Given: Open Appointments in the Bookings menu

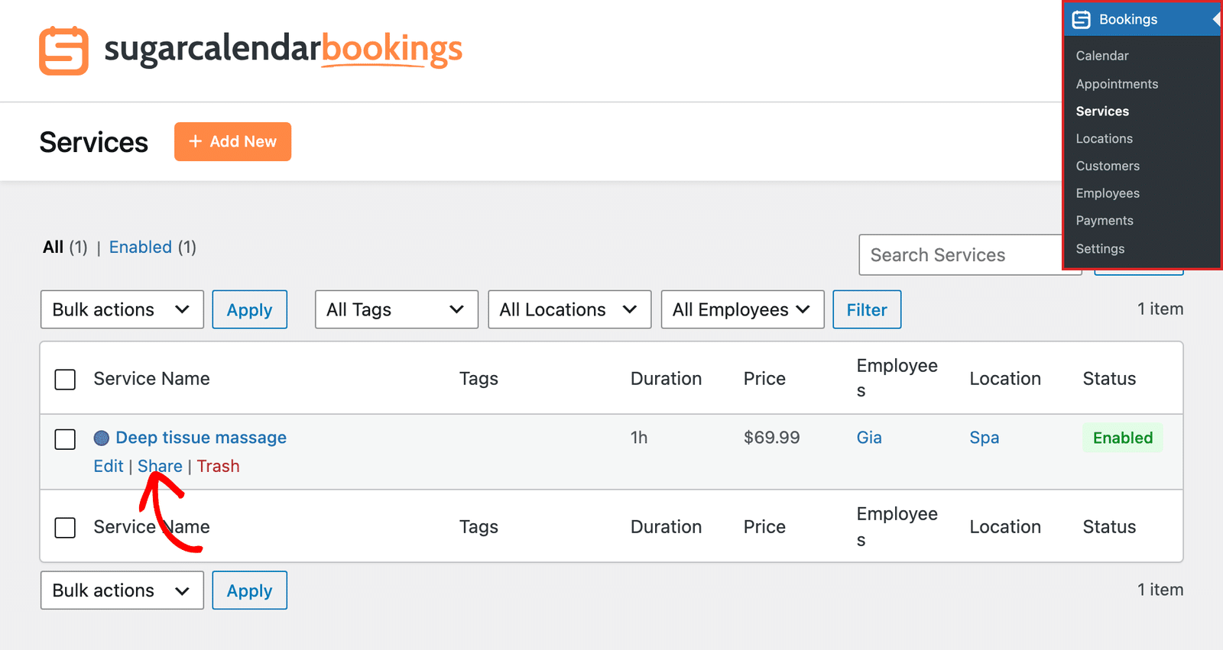Looking at the screenshot, I should (x=1117, y=84).
